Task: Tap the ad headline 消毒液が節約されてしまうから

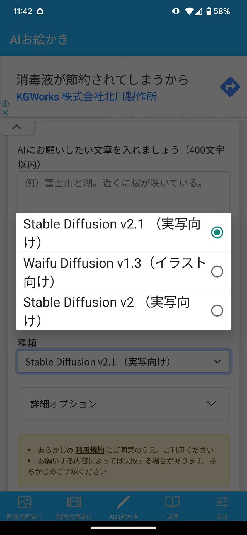Action: tap(103, 80)
